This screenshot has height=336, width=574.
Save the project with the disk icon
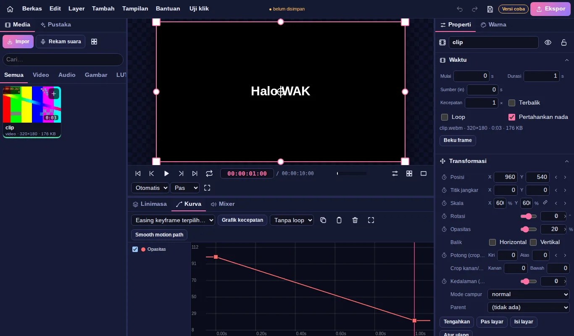tap(490, 9)
